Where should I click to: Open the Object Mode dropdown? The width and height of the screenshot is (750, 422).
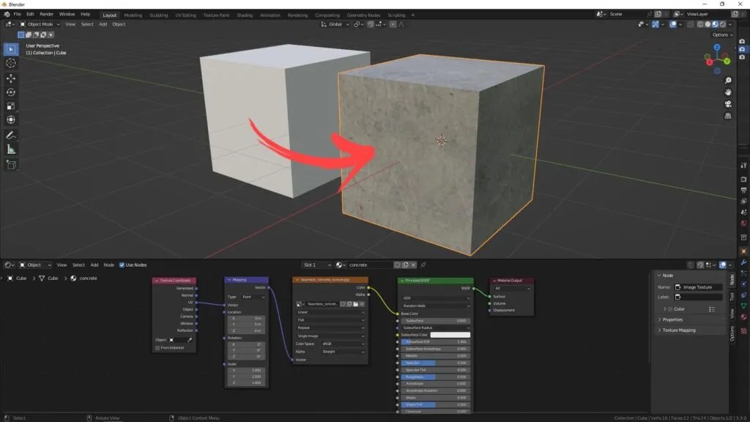pos(40,23)
